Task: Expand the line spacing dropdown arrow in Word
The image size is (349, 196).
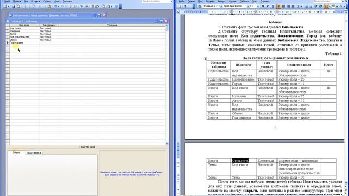Action: tap(302, 6)
